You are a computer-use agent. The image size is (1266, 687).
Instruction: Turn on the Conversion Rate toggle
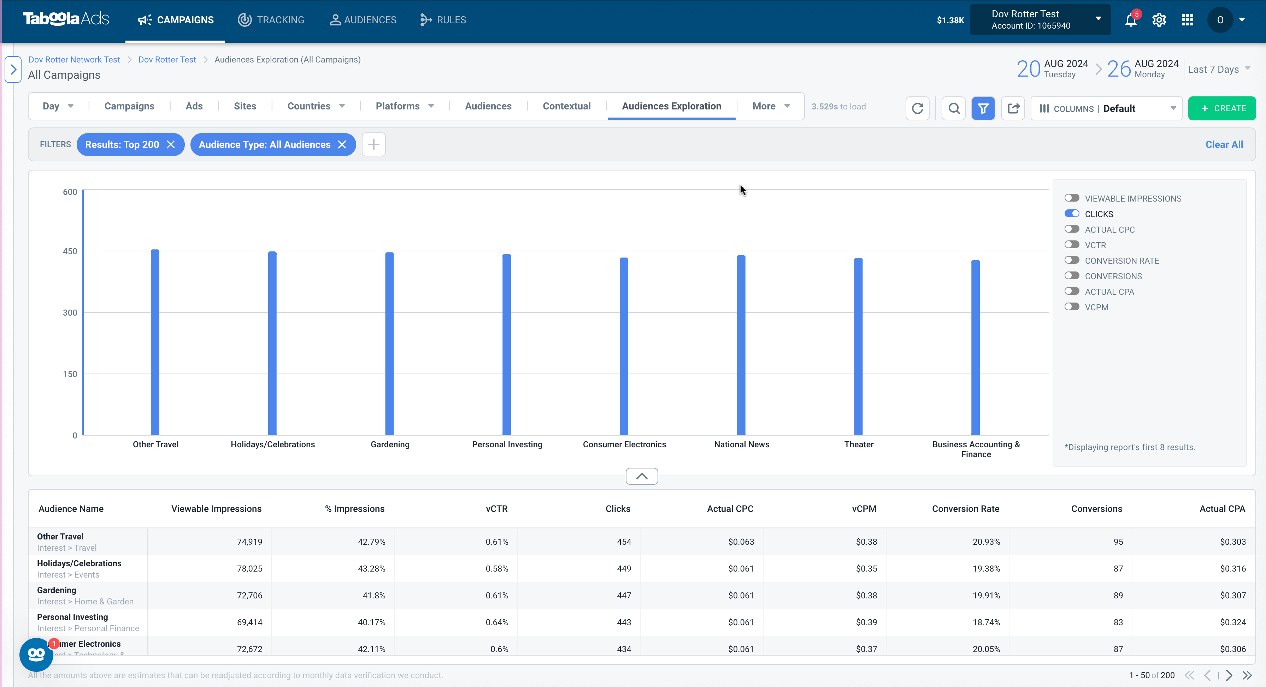point(1071,260)
